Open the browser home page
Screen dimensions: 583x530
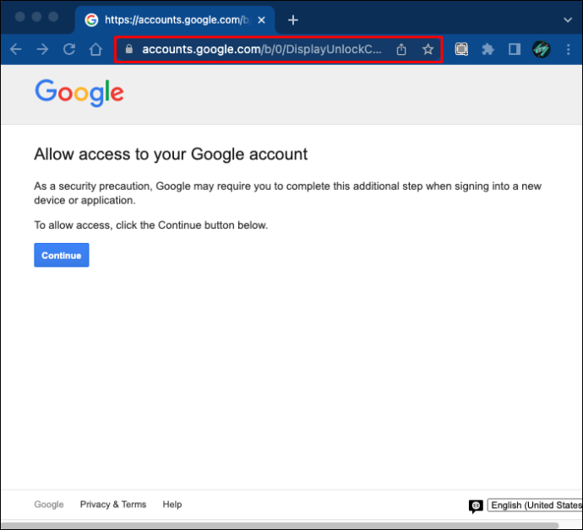[95, 49]
